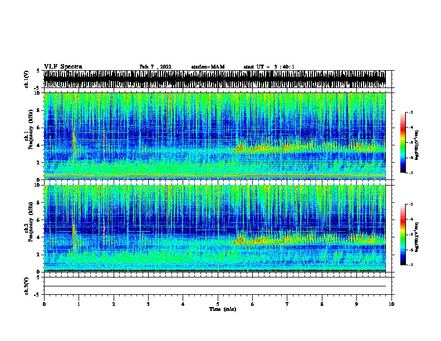Click time axis tick label "4"
Image resolution: width=441 pixels, height=341 pixels.
point(183,304)
